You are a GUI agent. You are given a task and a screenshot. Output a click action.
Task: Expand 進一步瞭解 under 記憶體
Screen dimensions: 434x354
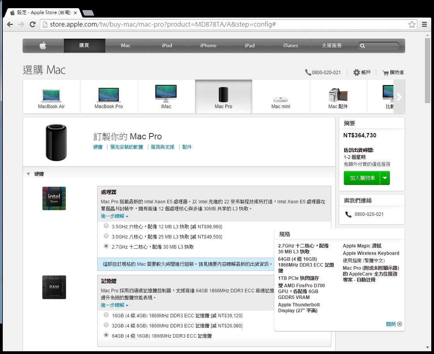click(115, 305)
